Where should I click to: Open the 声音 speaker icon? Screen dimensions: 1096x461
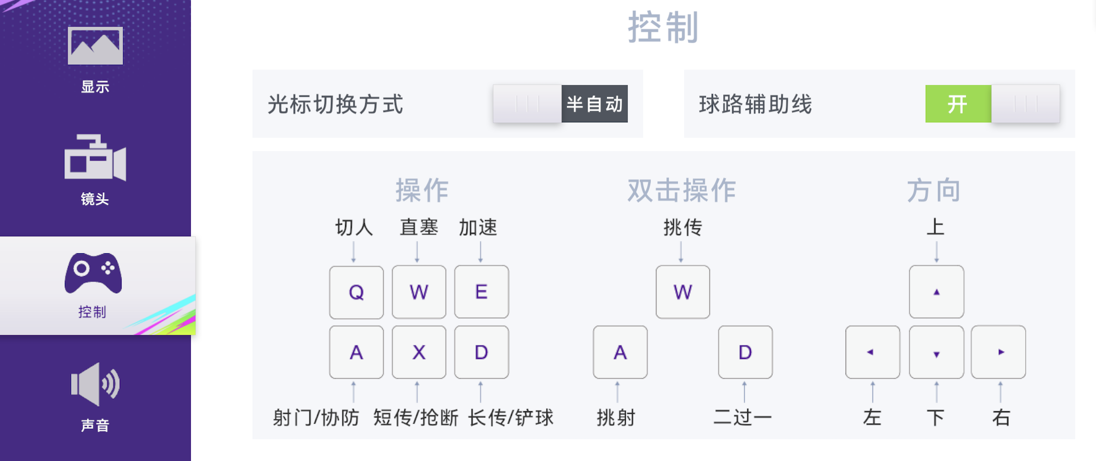(x=95, y=384)
